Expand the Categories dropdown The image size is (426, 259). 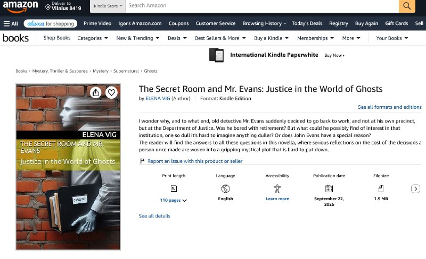pyautogui.click(x=93, y=38)
